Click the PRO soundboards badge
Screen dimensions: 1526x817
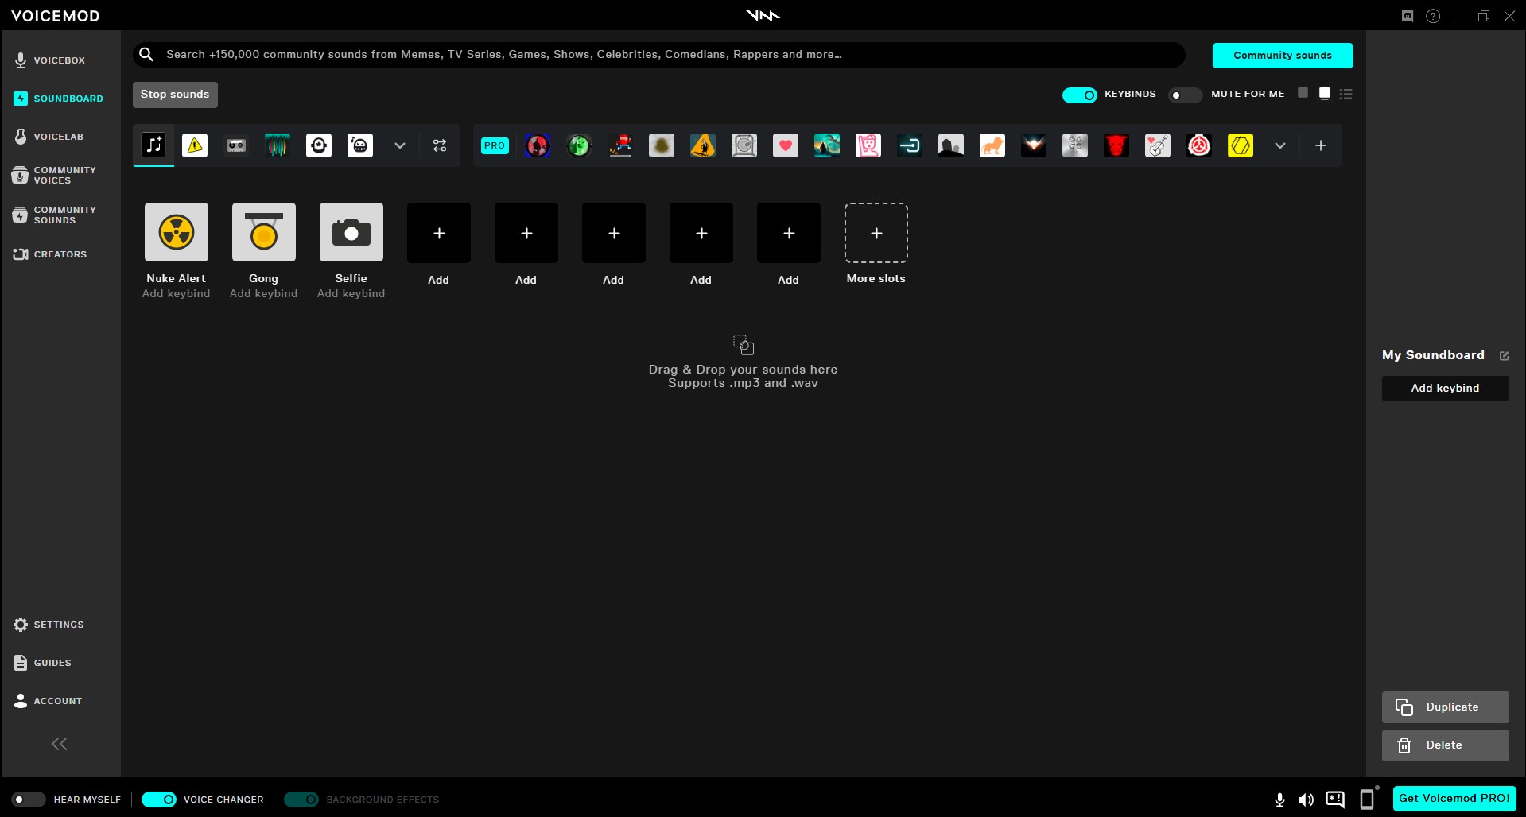click(495, 145)
